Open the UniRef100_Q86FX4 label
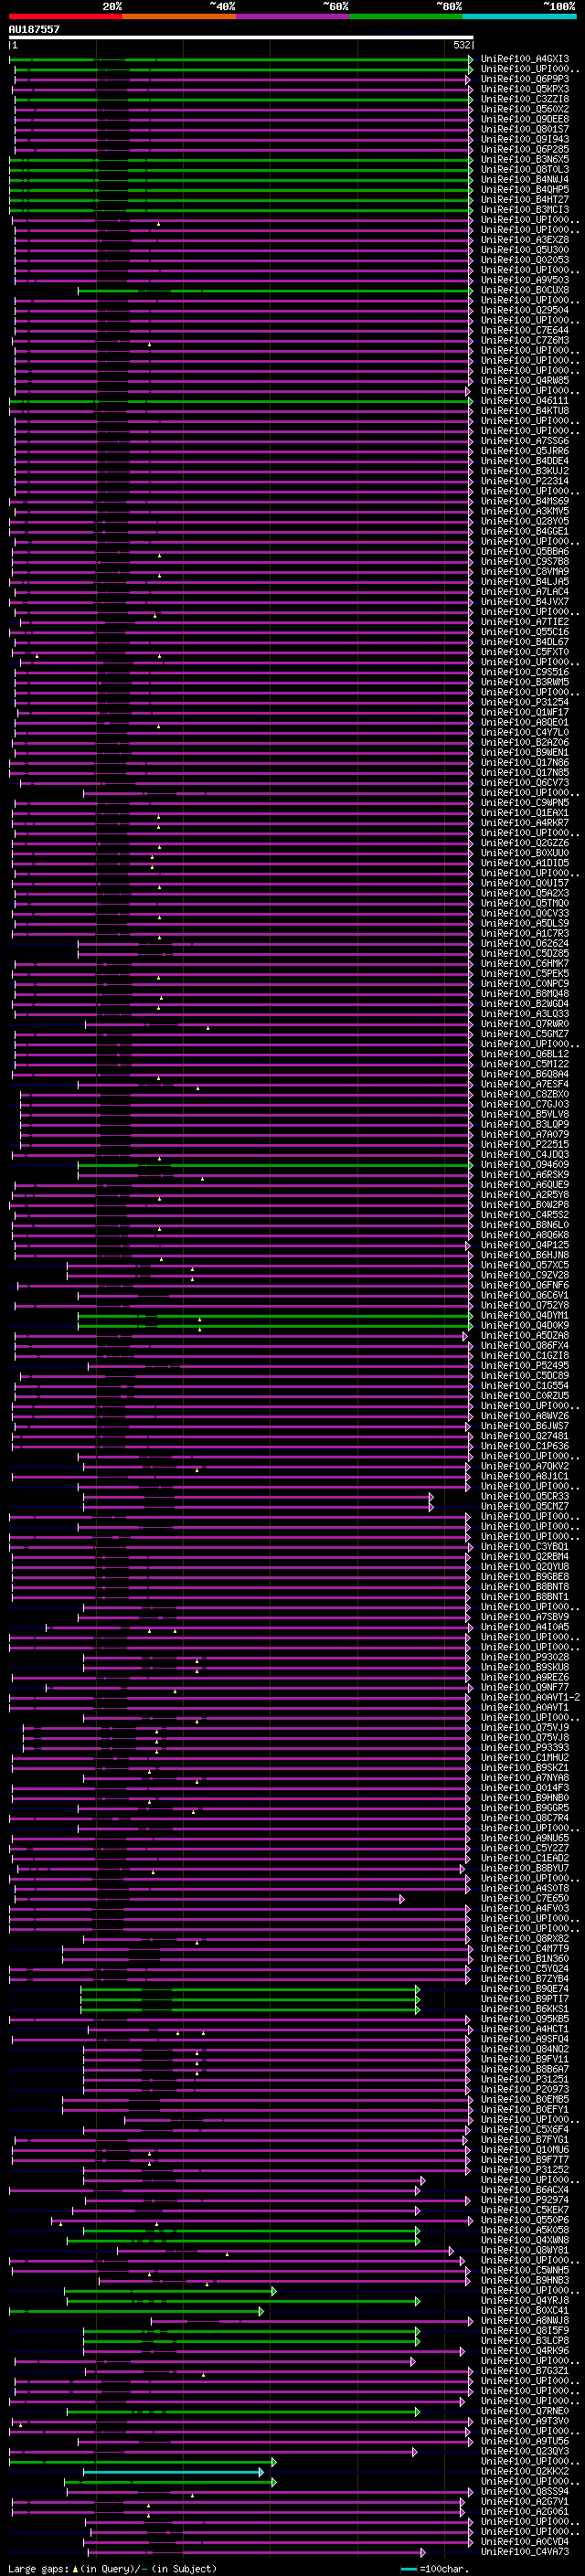The image size is (585, 2576). pos(525,1346)
